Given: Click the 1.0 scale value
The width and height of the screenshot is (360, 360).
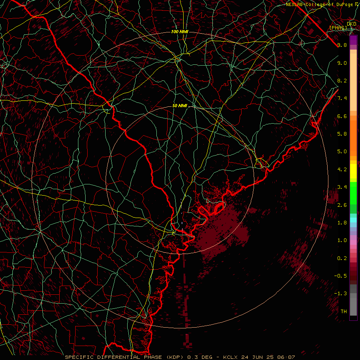Looking at the screenshot, I should click(x=342, y=240).
